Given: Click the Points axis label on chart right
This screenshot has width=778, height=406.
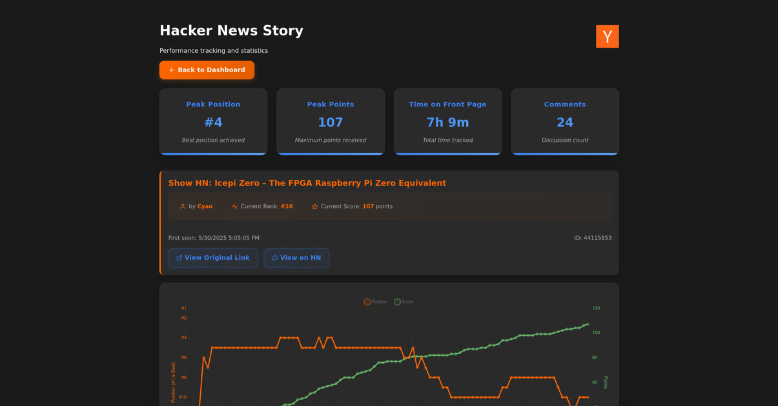Looking at the screenshot, I should [606, 382].
